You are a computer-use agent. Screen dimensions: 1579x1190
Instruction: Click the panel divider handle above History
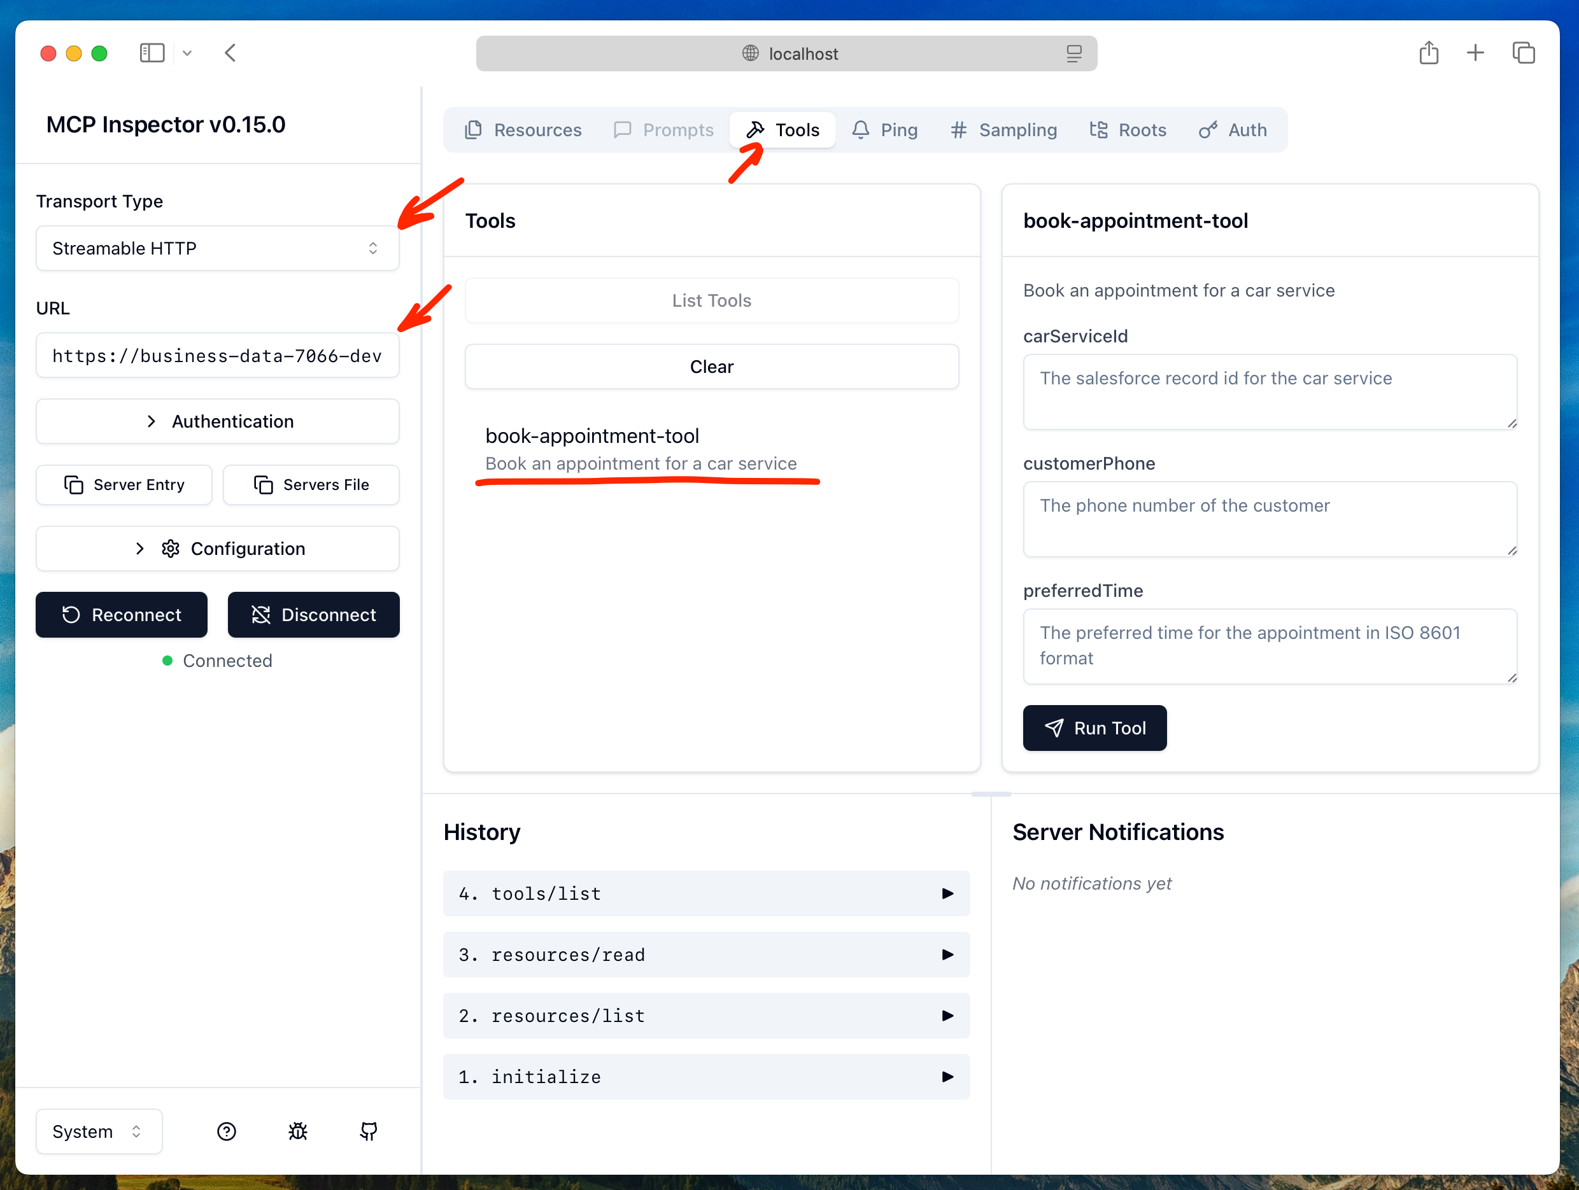point(991,794)
